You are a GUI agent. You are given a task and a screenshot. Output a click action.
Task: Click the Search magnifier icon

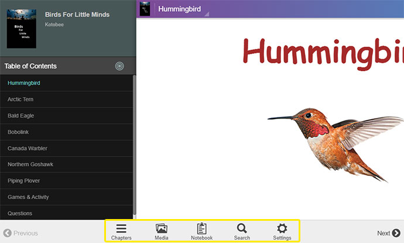(242, 229)
